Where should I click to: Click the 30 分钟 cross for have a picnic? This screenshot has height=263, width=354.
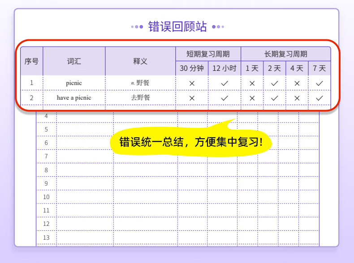[192, 98]
